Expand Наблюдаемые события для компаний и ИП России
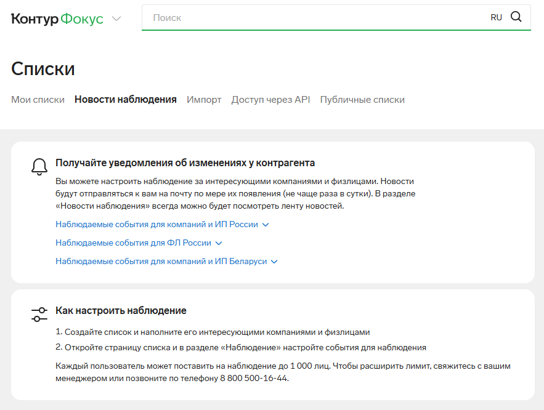 tap(162, 224)
